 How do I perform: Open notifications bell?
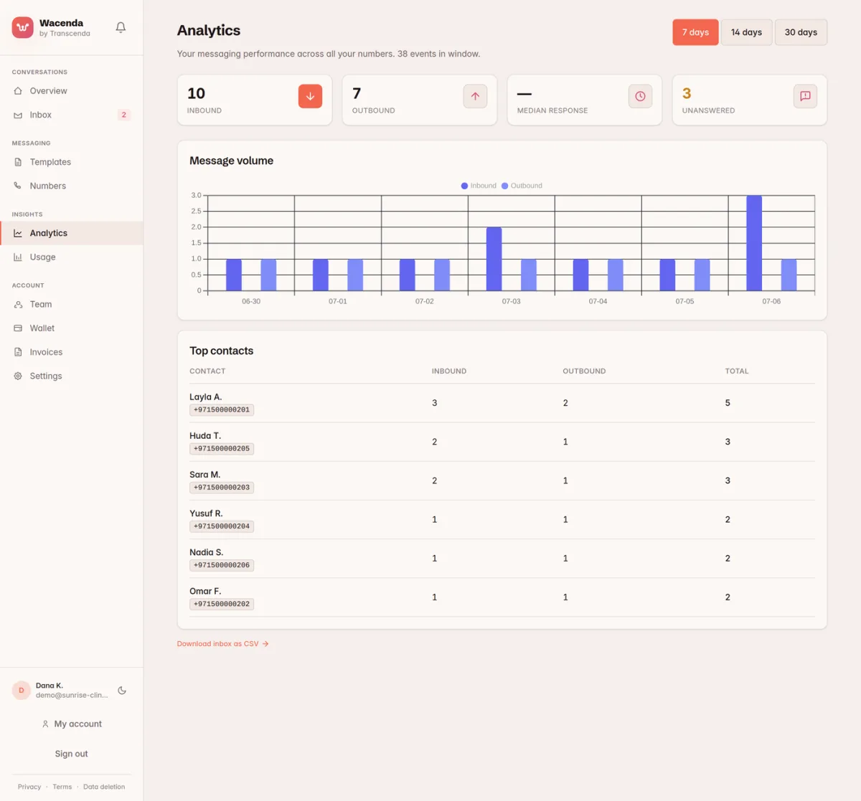click(121, 27)
